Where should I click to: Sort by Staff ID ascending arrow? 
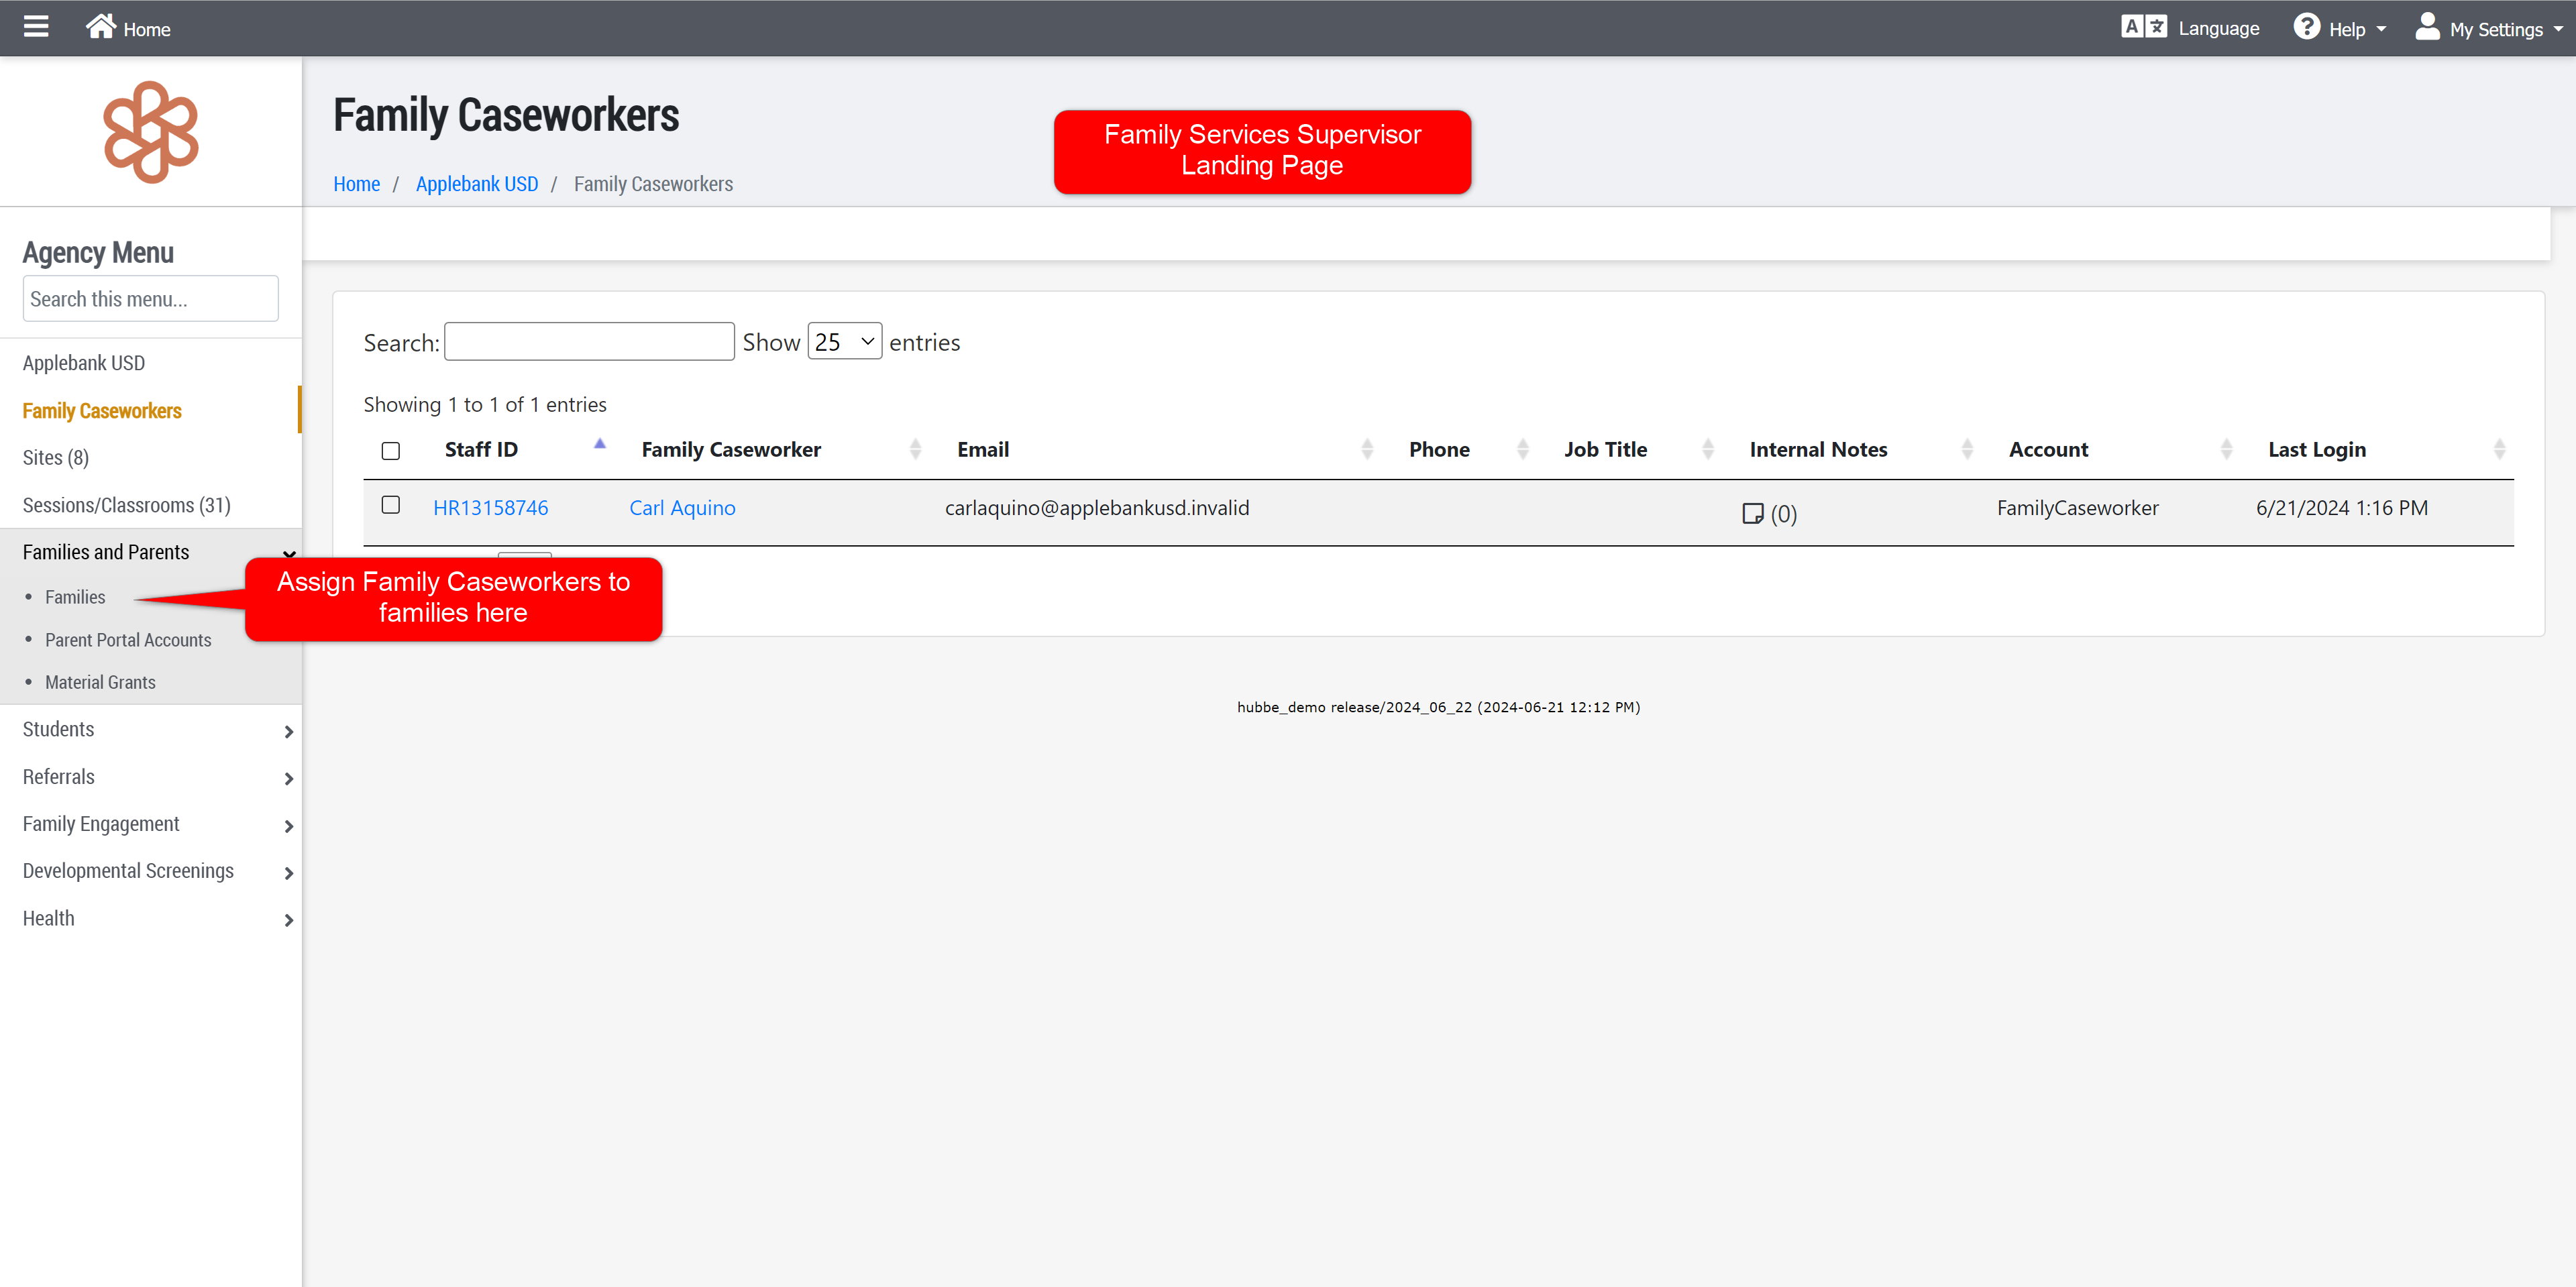coord(600,443)
